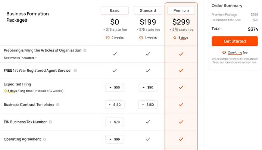This screenshot has height=150, width=262.
Task: Click the clock icon under Standard plan
Action: (141, 38)
